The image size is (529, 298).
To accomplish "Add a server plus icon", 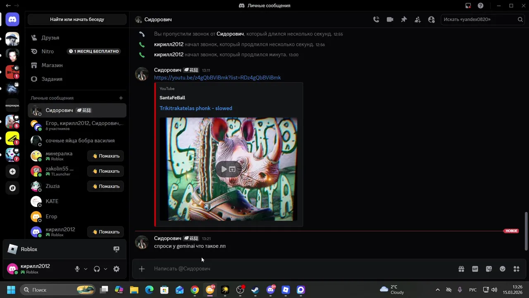I will (x=12, y=171).
